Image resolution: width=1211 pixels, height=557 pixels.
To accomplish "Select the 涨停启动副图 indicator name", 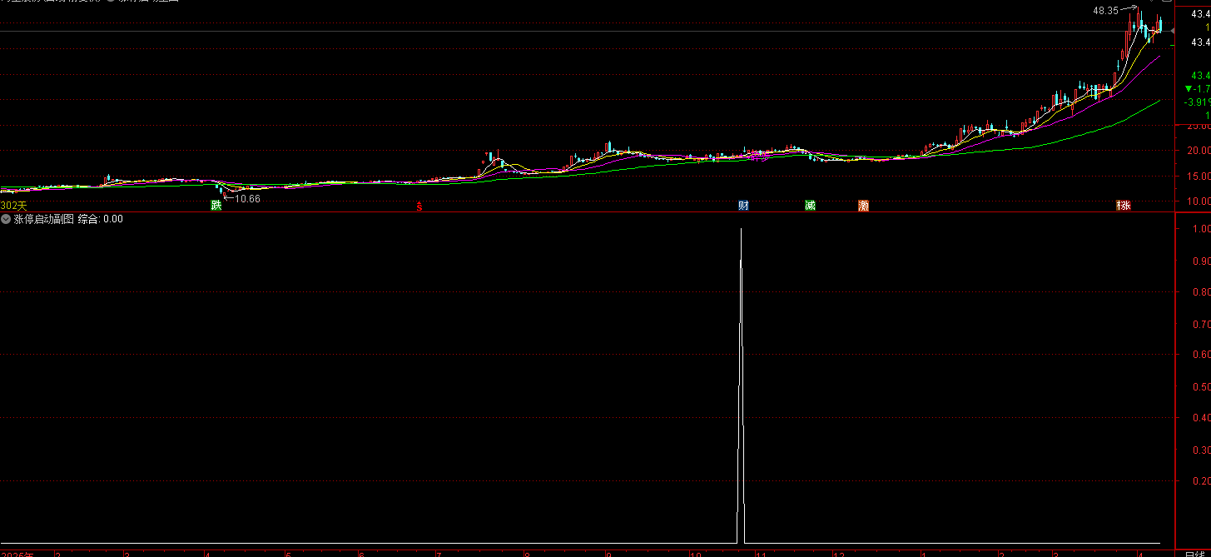I will (44, 220).
